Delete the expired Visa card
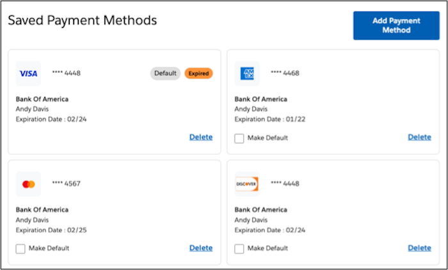The image size is (448, 270). tap(201, 137)
